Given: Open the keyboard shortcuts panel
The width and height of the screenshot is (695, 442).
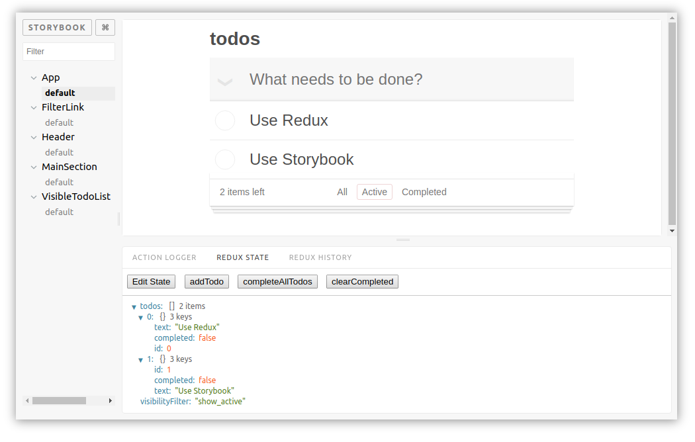Looking at the screenshot, I should (x=105, y=27).
